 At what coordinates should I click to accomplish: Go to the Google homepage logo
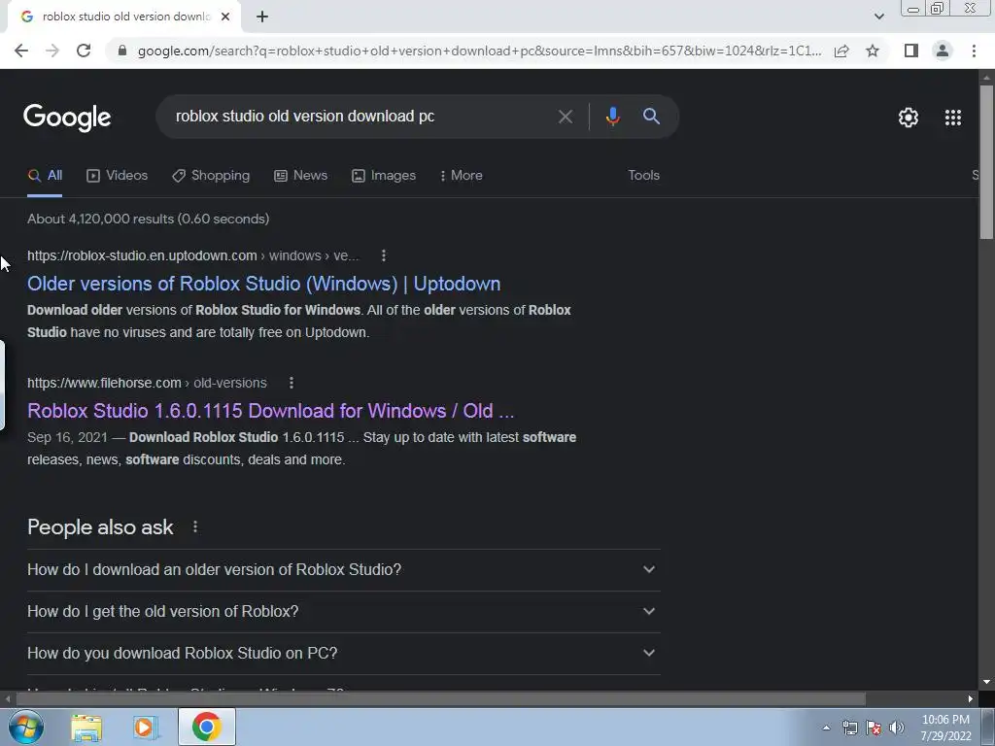pos(67,118)
